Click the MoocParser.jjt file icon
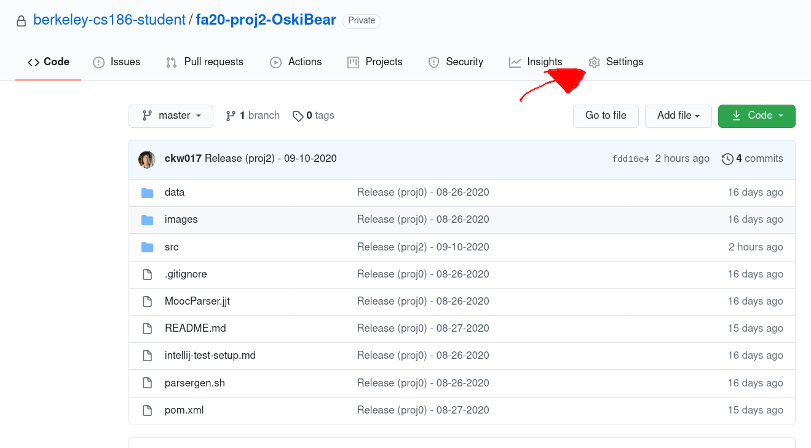The image size is (811, 448). click(x=147, y=302)
